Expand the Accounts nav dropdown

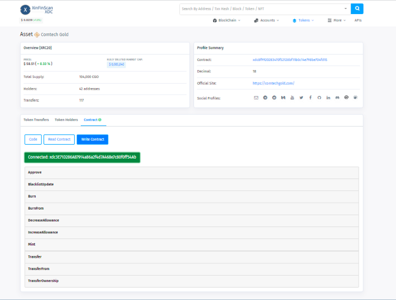pyautogui.click(x=266, y=20)
